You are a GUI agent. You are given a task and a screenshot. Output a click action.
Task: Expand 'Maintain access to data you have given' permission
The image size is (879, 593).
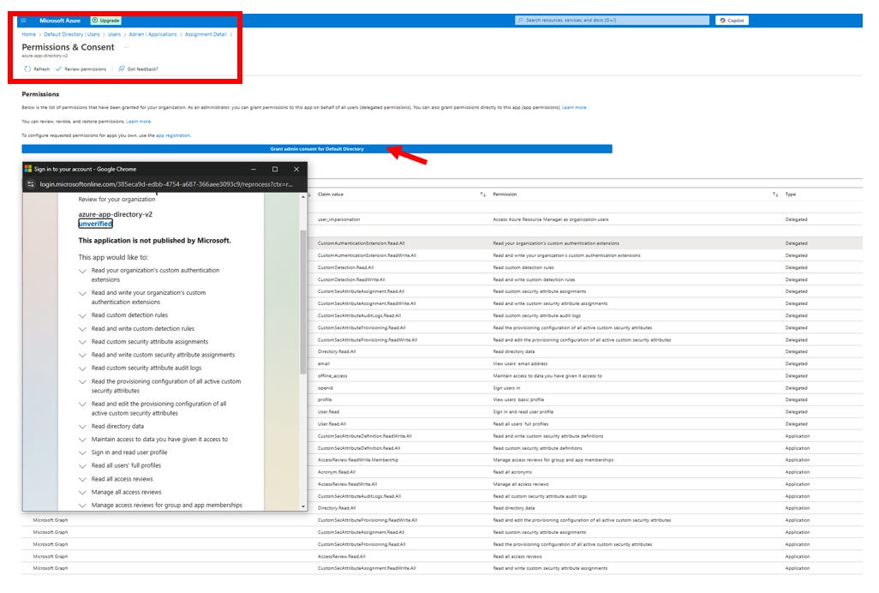tap(82, 440)
